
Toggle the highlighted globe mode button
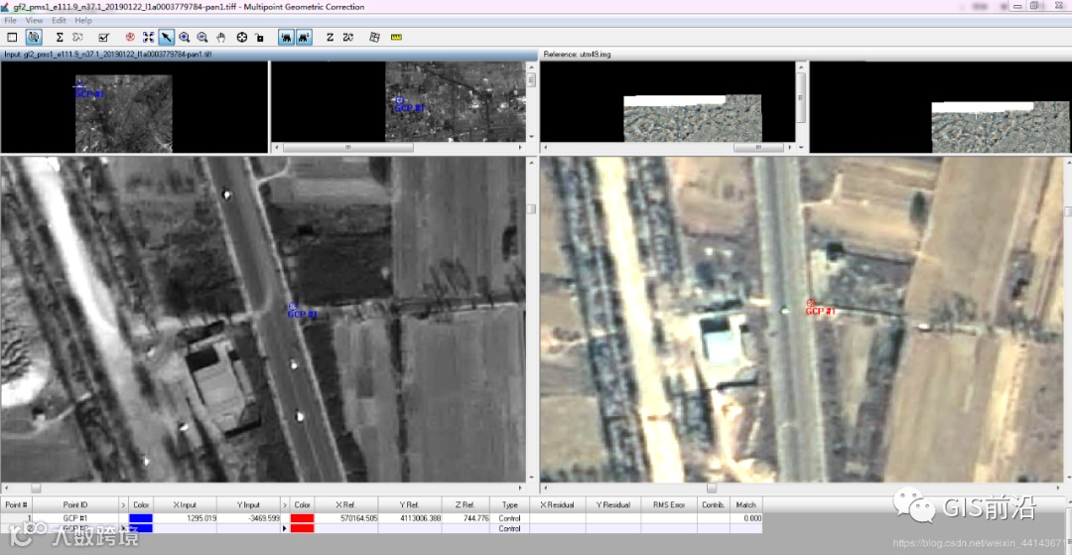33,37
